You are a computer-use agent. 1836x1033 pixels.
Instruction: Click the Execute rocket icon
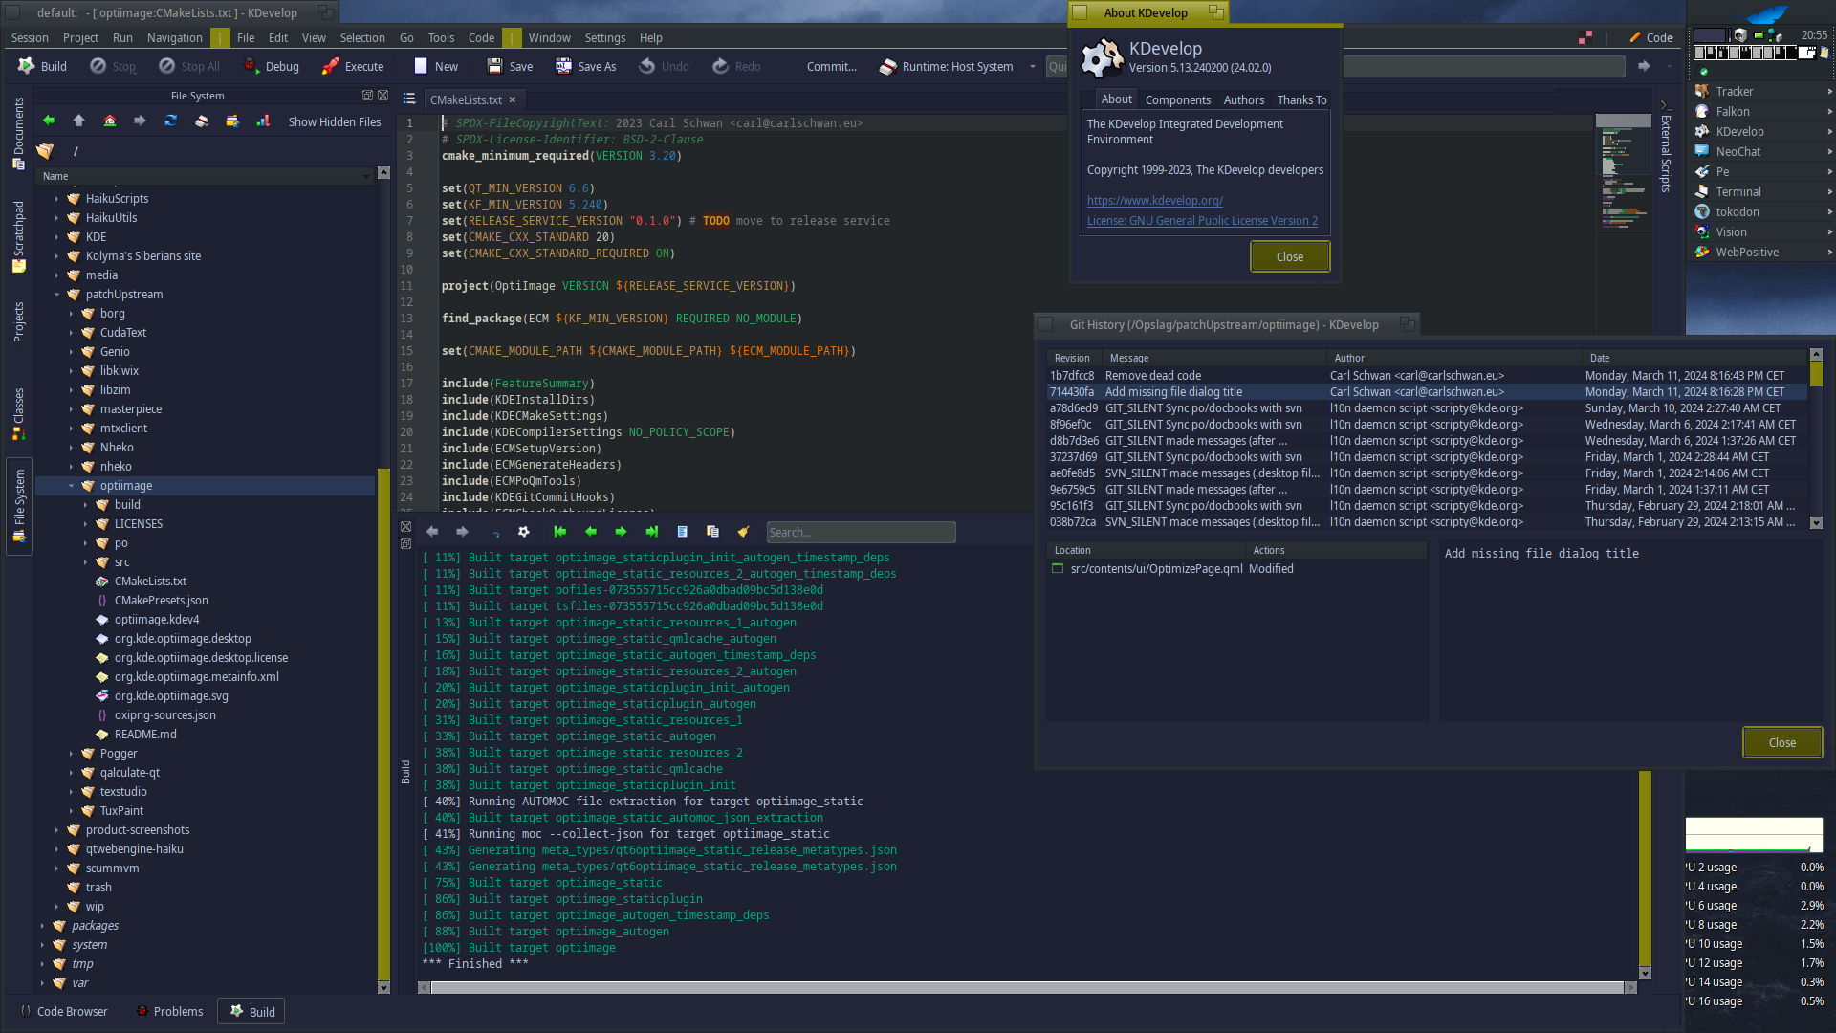tap(330, 66)
